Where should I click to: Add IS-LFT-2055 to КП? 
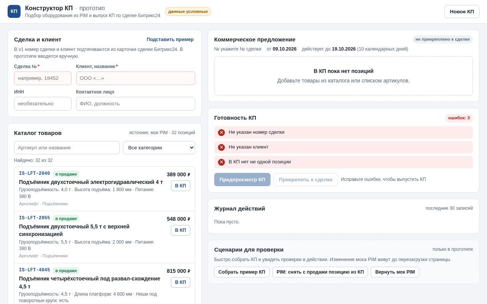click(x=180, y=230)
